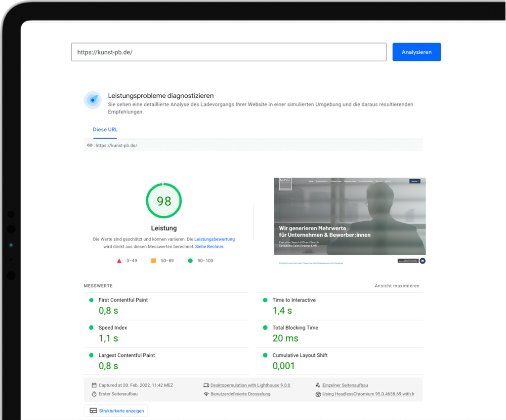Viewport: 506px width, 420px height.
Task: Focus the URL input field
Action: [x=228, y=52]
